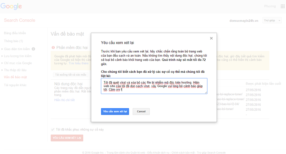Focus the reconsideration request text area

[154, 86]
